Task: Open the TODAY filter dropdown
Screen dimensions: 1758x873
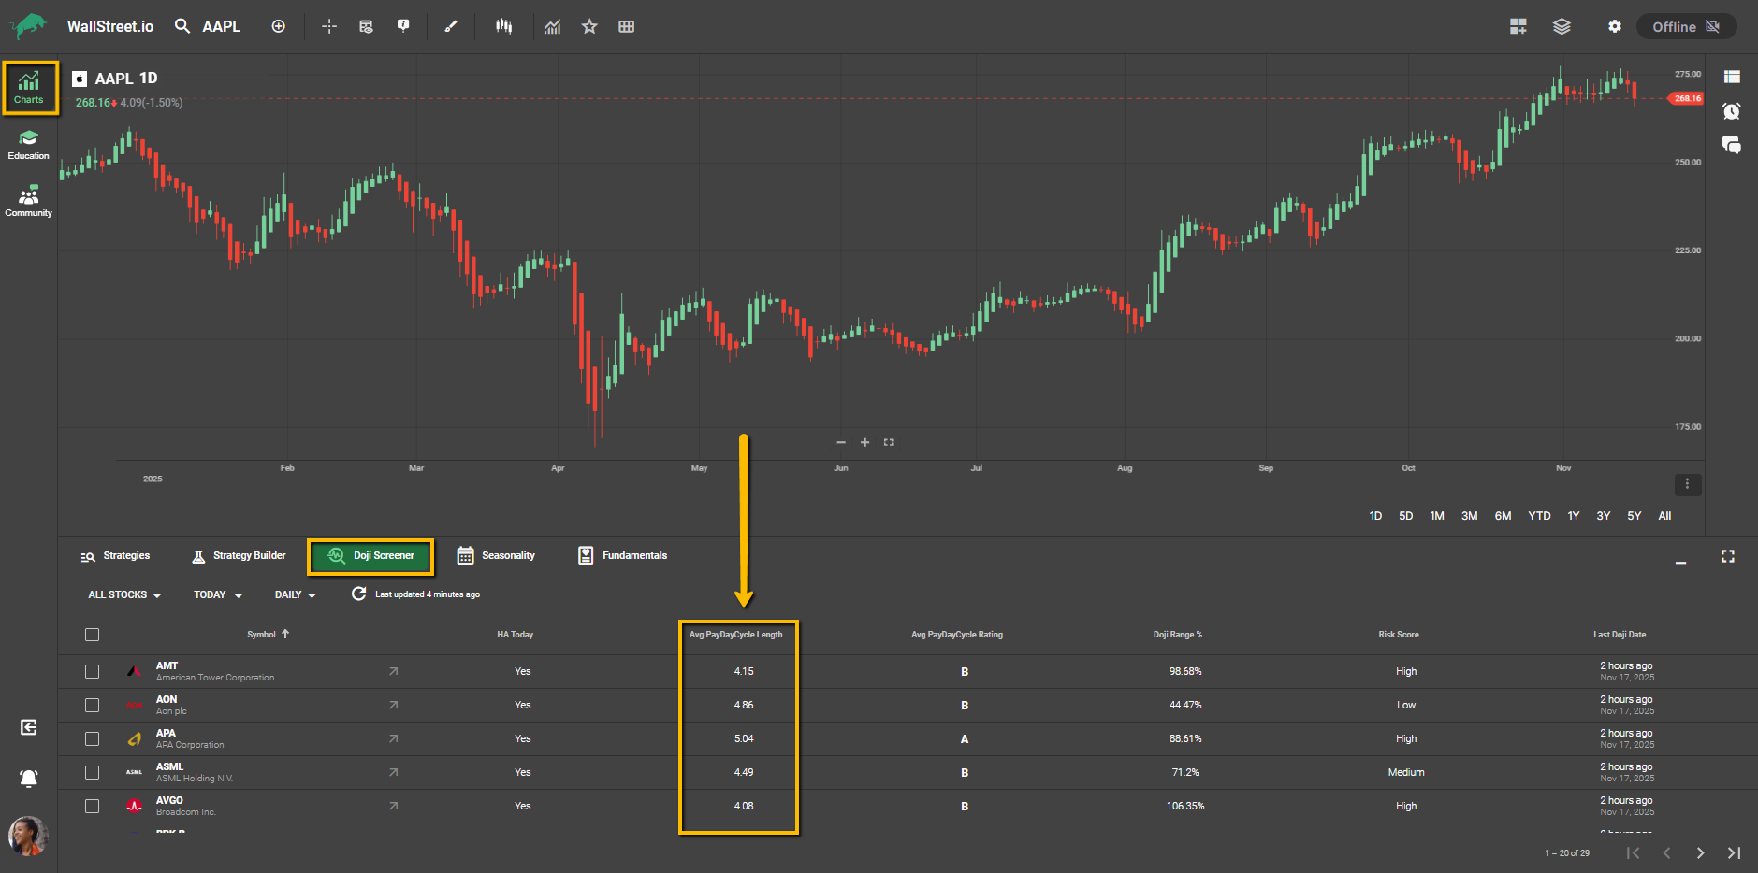Action: [x=218, y=595]
